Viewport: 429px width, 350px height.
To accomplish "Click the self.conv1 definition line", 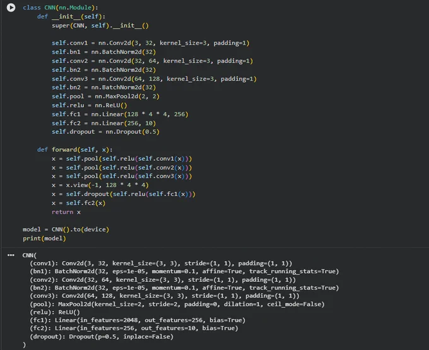I will 151,43.
